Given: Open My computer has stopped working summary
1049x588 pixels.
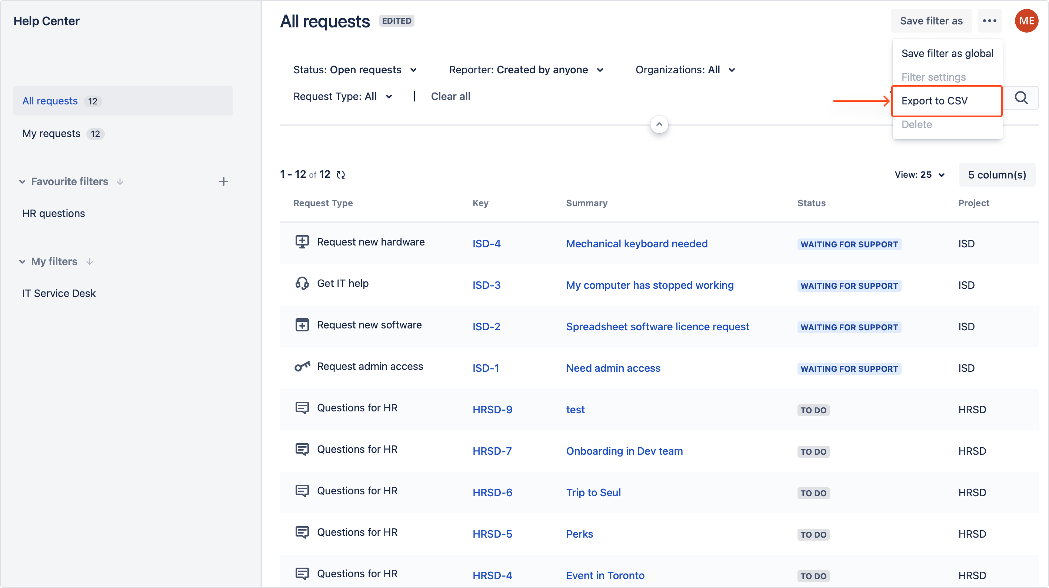Looking at the screenshot, I should pos(650,285).
